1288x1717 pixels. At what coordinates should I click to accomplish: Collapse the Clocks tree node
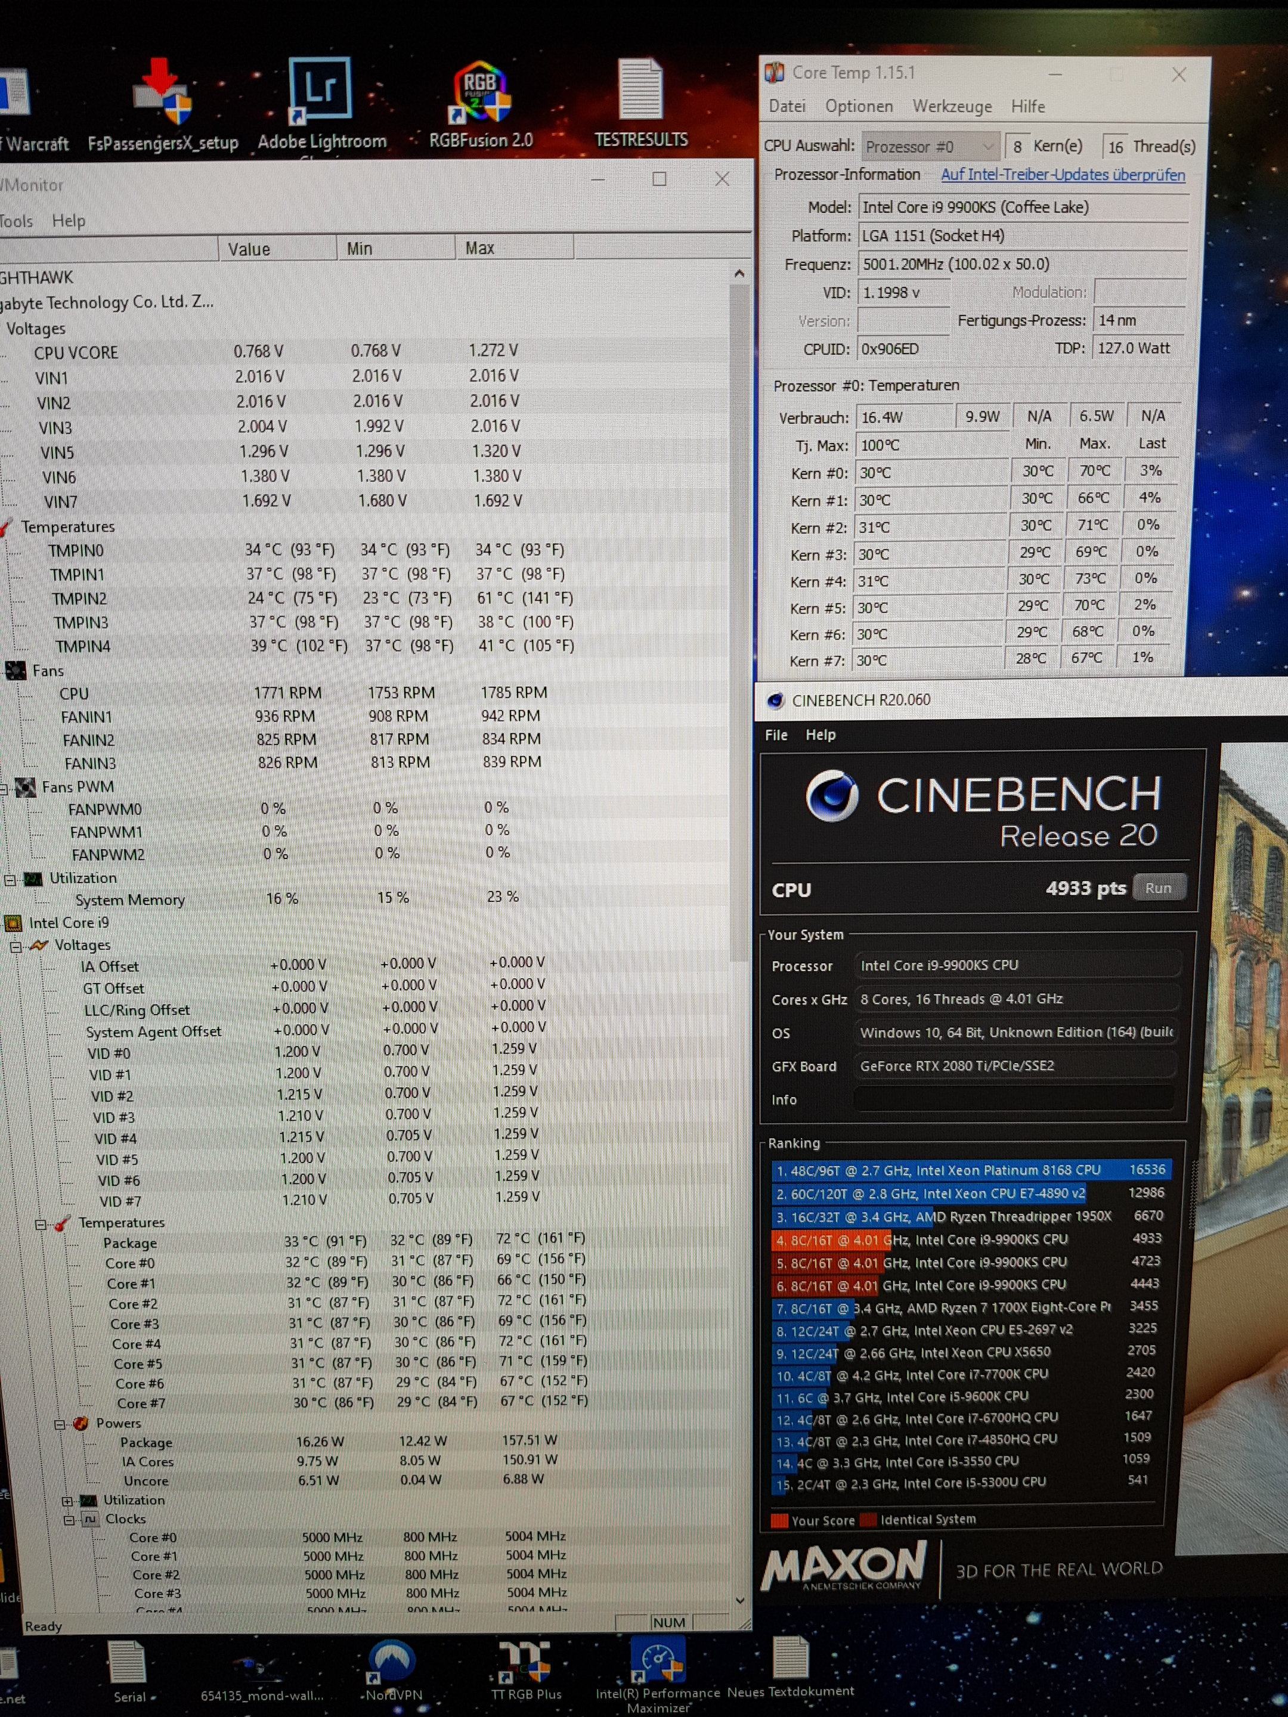(69, 1520)
